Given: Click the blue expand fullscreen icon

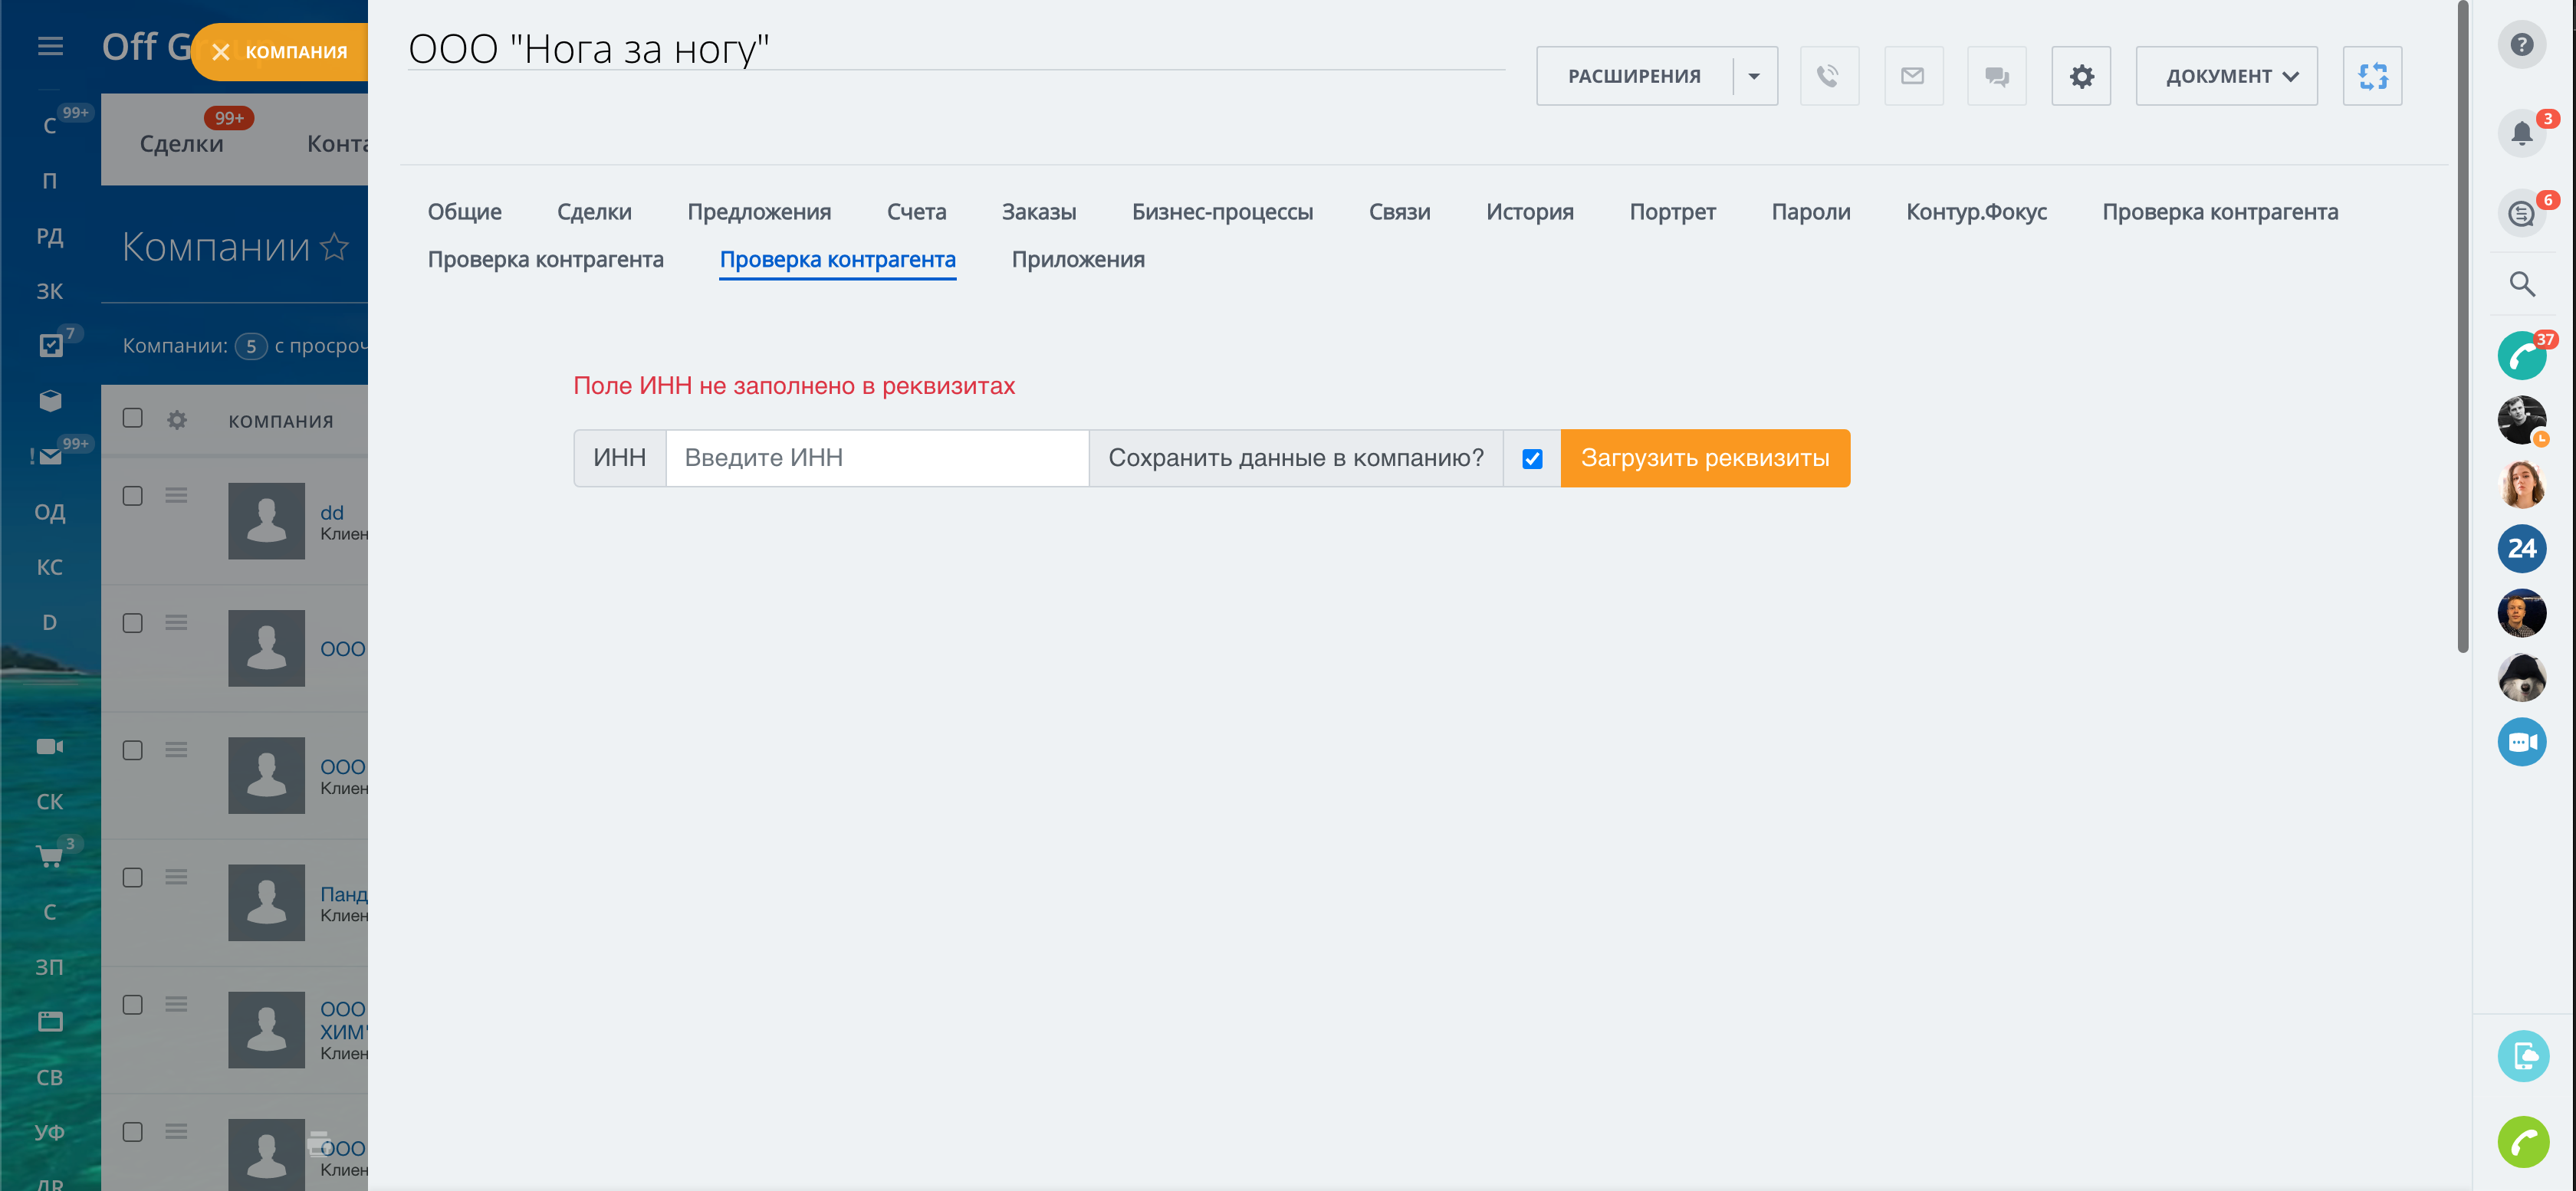Looking at the screenshot, I should (2371, 76).
